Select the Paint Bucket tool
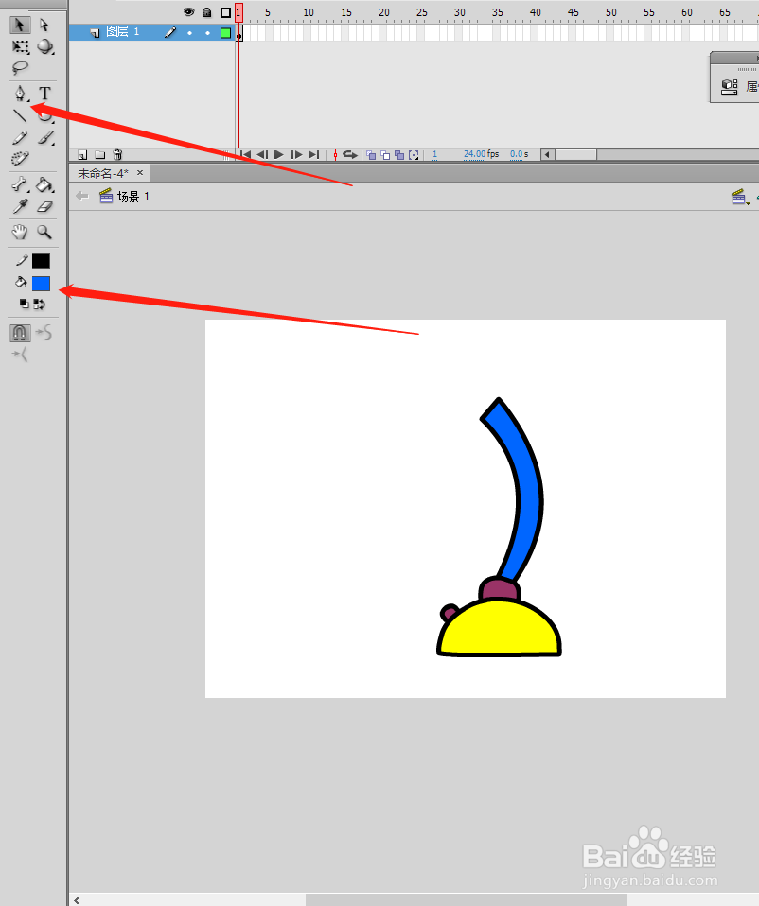Viewport: 759px width, 906px height. [45, 185]
